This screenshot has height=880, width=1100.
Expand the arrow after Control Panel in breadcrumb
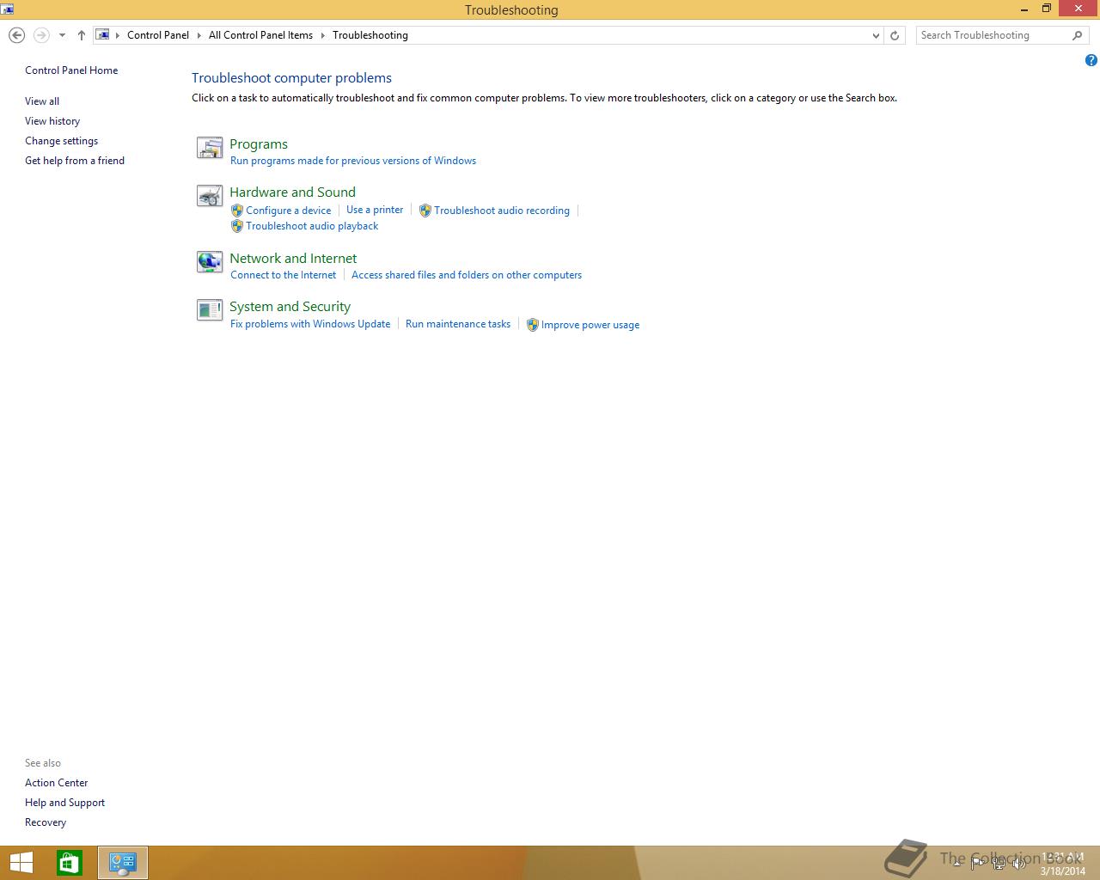(199, 35)
